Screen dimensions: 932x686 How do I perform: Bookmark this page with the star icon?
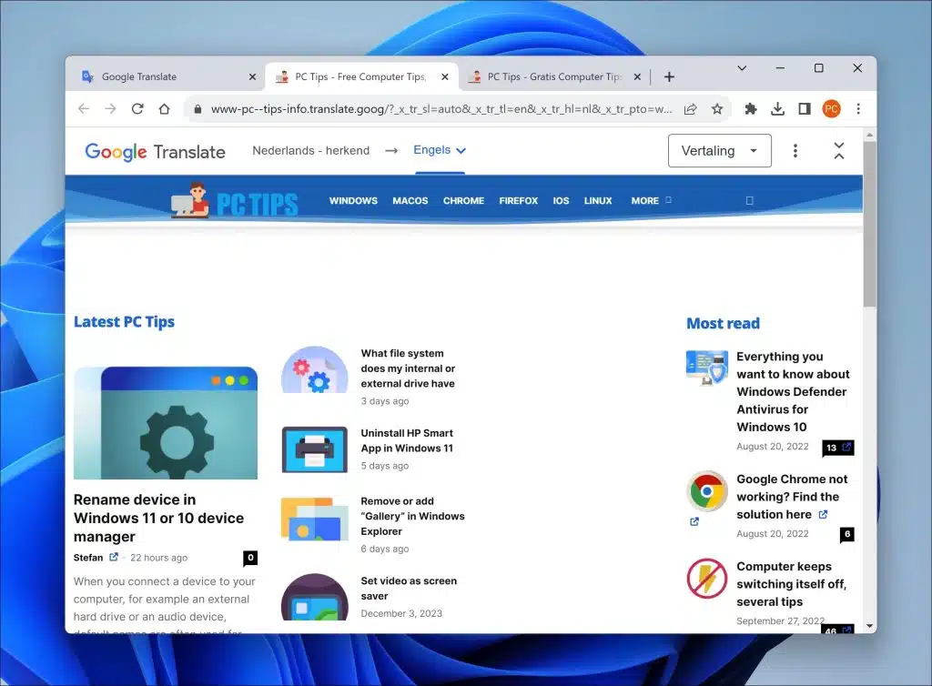point(717,109)
